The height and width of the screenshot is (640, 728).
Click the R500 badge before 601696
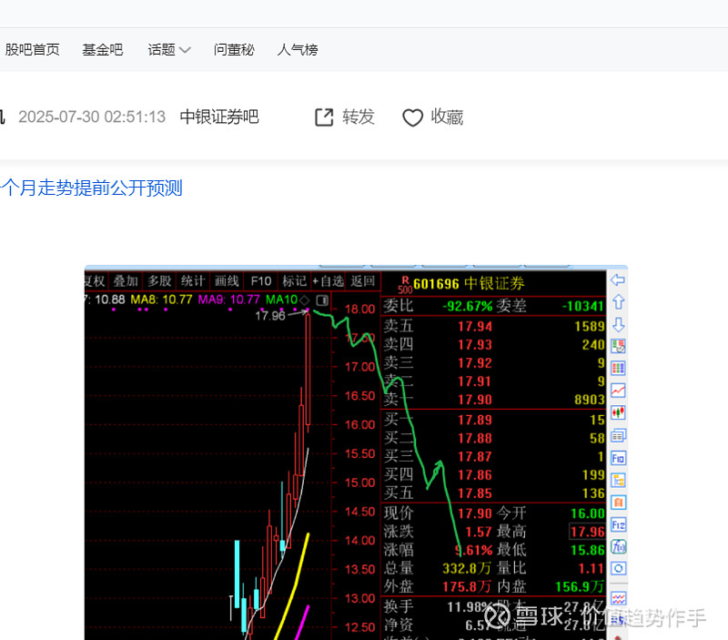coord(405,284)
